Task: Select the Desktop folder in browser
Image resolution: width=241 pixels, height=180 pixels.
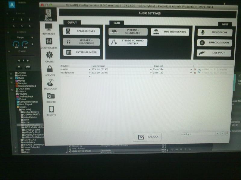Action: 20,73
